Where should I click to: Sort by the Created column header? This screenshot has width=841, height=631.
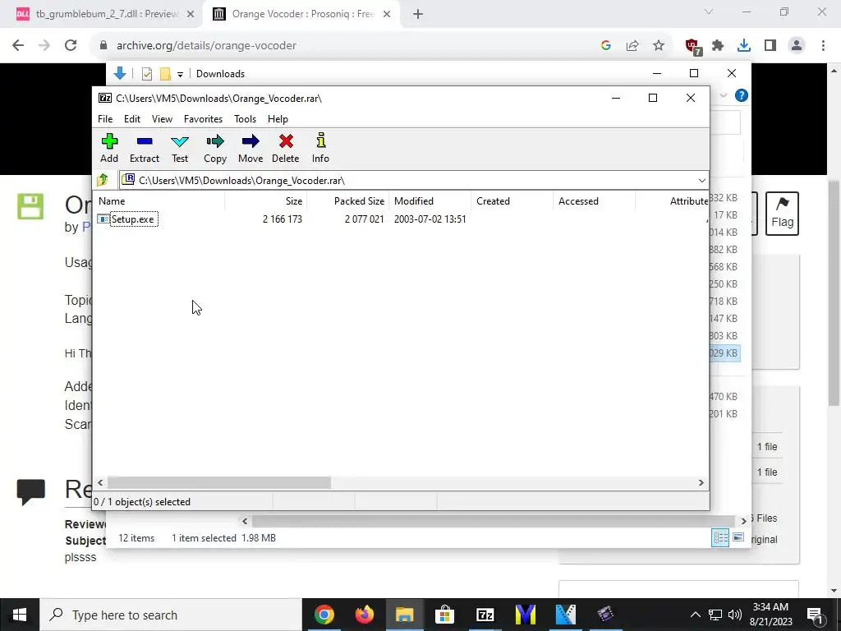pos(512,201)
